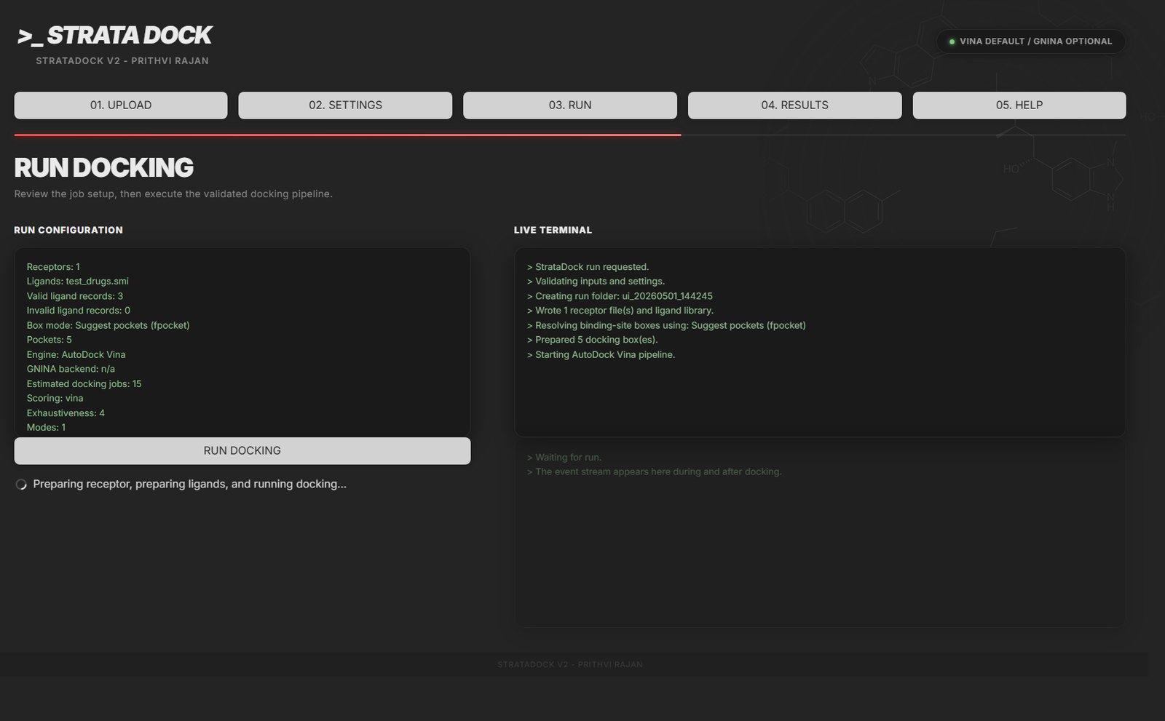Click the Strata Dock logo title
Viewport: 1165px width, 721px height.
pyautogui.click(x=115, y=35)
